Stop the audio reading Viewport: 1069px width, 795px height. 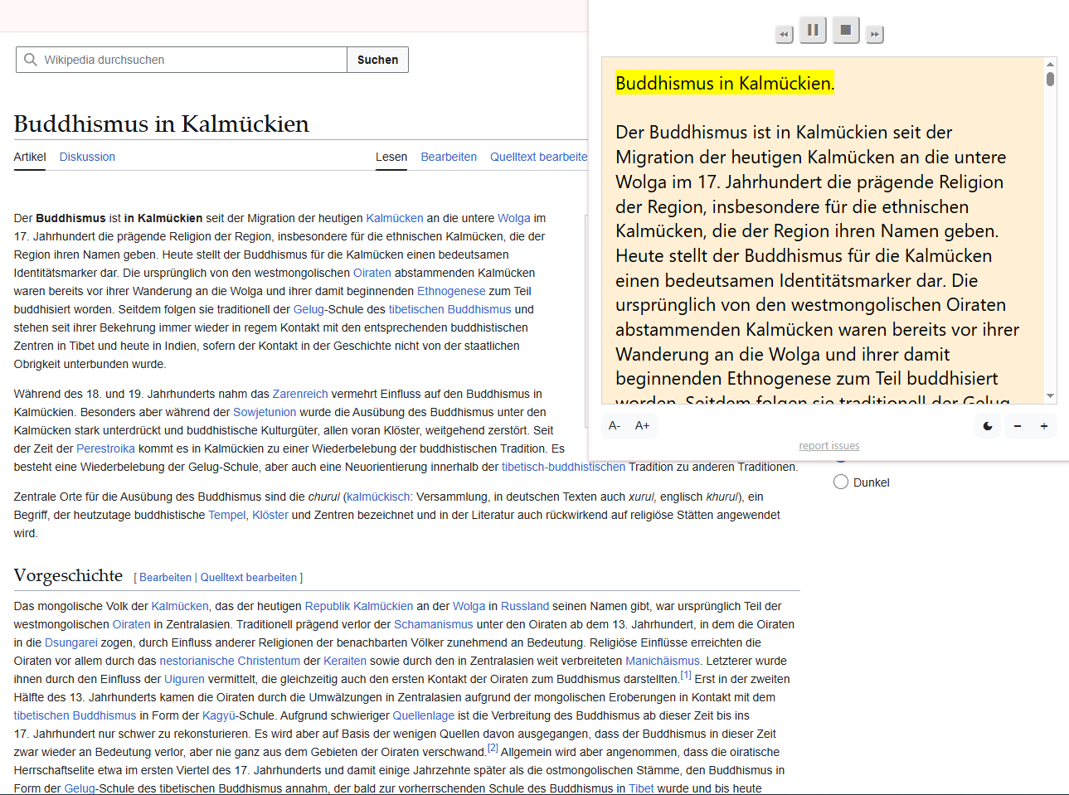coord(845,31)
